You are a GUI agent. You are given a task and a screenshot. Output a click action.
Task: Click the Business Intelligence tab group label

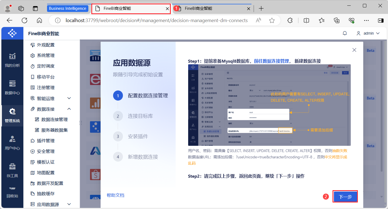coord(67,8)
